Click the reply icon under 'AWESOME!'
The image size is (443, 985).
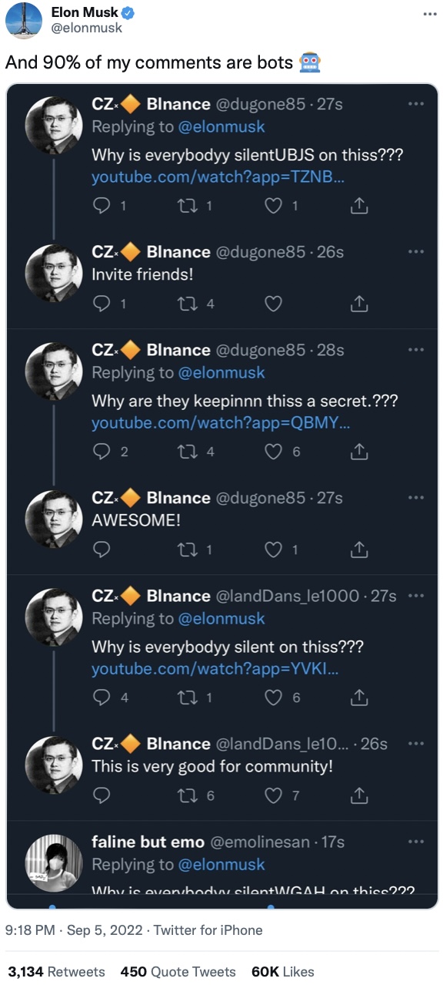(102, 550)
